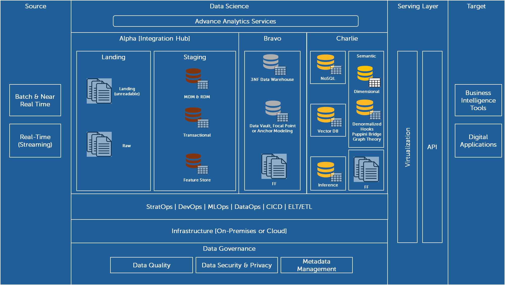Image resolution: width=505 pixels, height=285 pixels.
Task: Click the Landing section title
Action: tap(113, 57)
